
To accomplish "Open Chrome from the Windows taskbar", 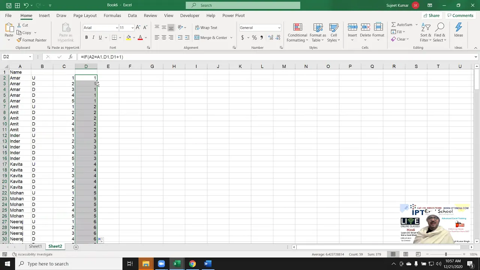I will (x=192, y=264).
